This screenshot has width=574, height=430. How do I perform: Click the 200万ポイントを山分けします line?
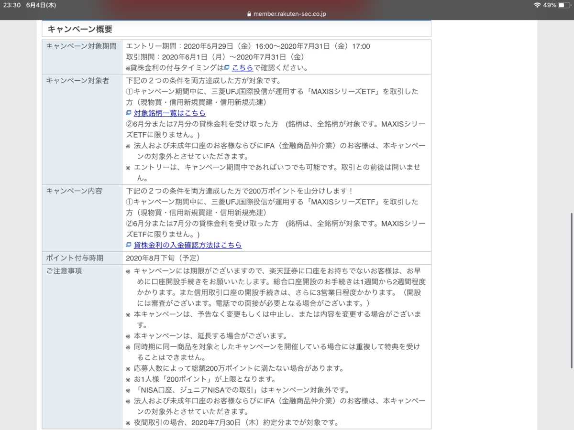point(240,190)
